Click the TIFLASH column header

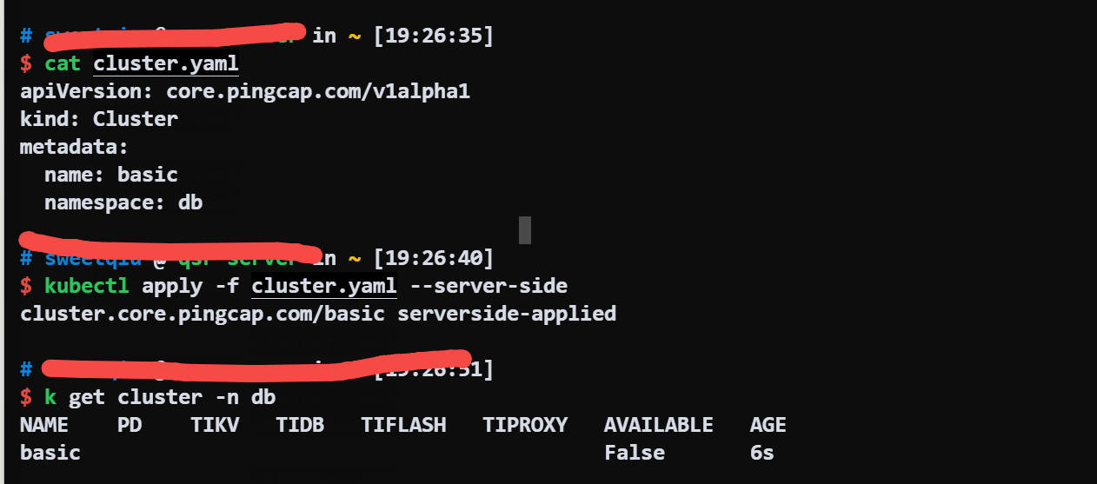tap(403, 425)
